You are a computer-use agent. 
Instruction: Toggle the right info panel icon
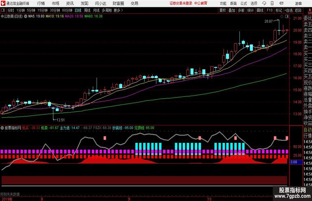tap(286, 17)
